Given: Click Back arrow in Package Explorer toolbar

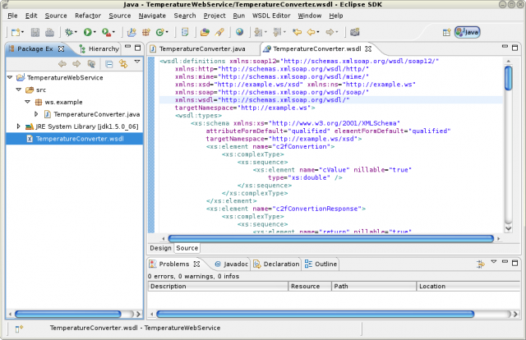Looking at the screenshot, I should (x=62, y=64).
